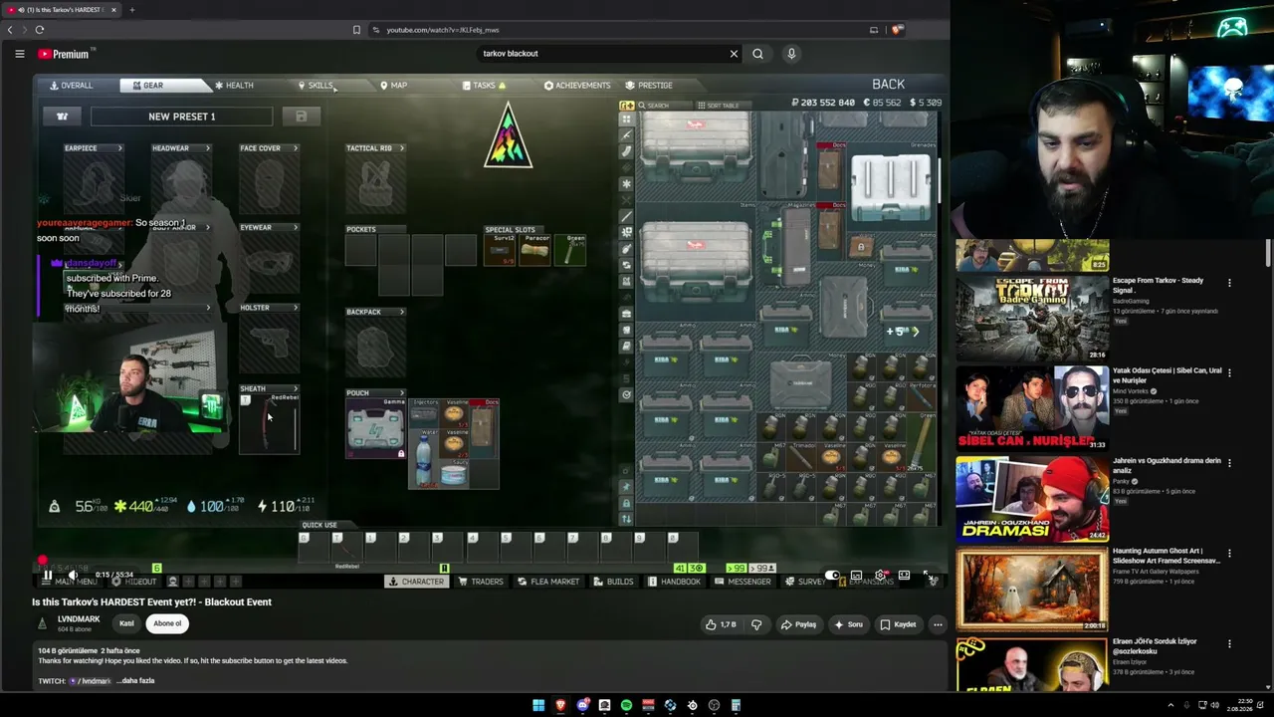1274x717 pixels.
Task: Mute the video volume
Action: click(72, 575)
